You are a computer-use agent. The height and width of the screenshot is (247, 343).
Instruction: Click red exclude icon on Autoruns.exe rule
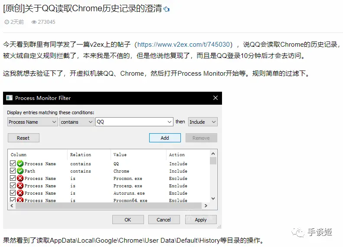tap(20, 193)
